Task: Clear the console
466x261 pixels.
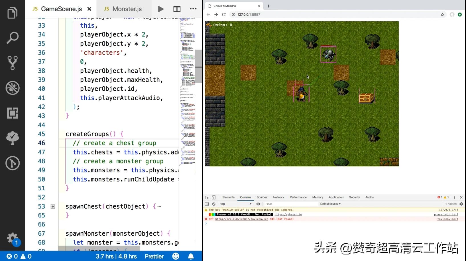Action: pos(214,204)
